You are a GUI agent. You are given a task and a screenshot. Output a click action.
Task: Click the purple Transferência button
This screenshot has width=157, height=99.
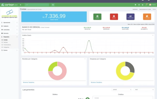[x=131, y=17]
